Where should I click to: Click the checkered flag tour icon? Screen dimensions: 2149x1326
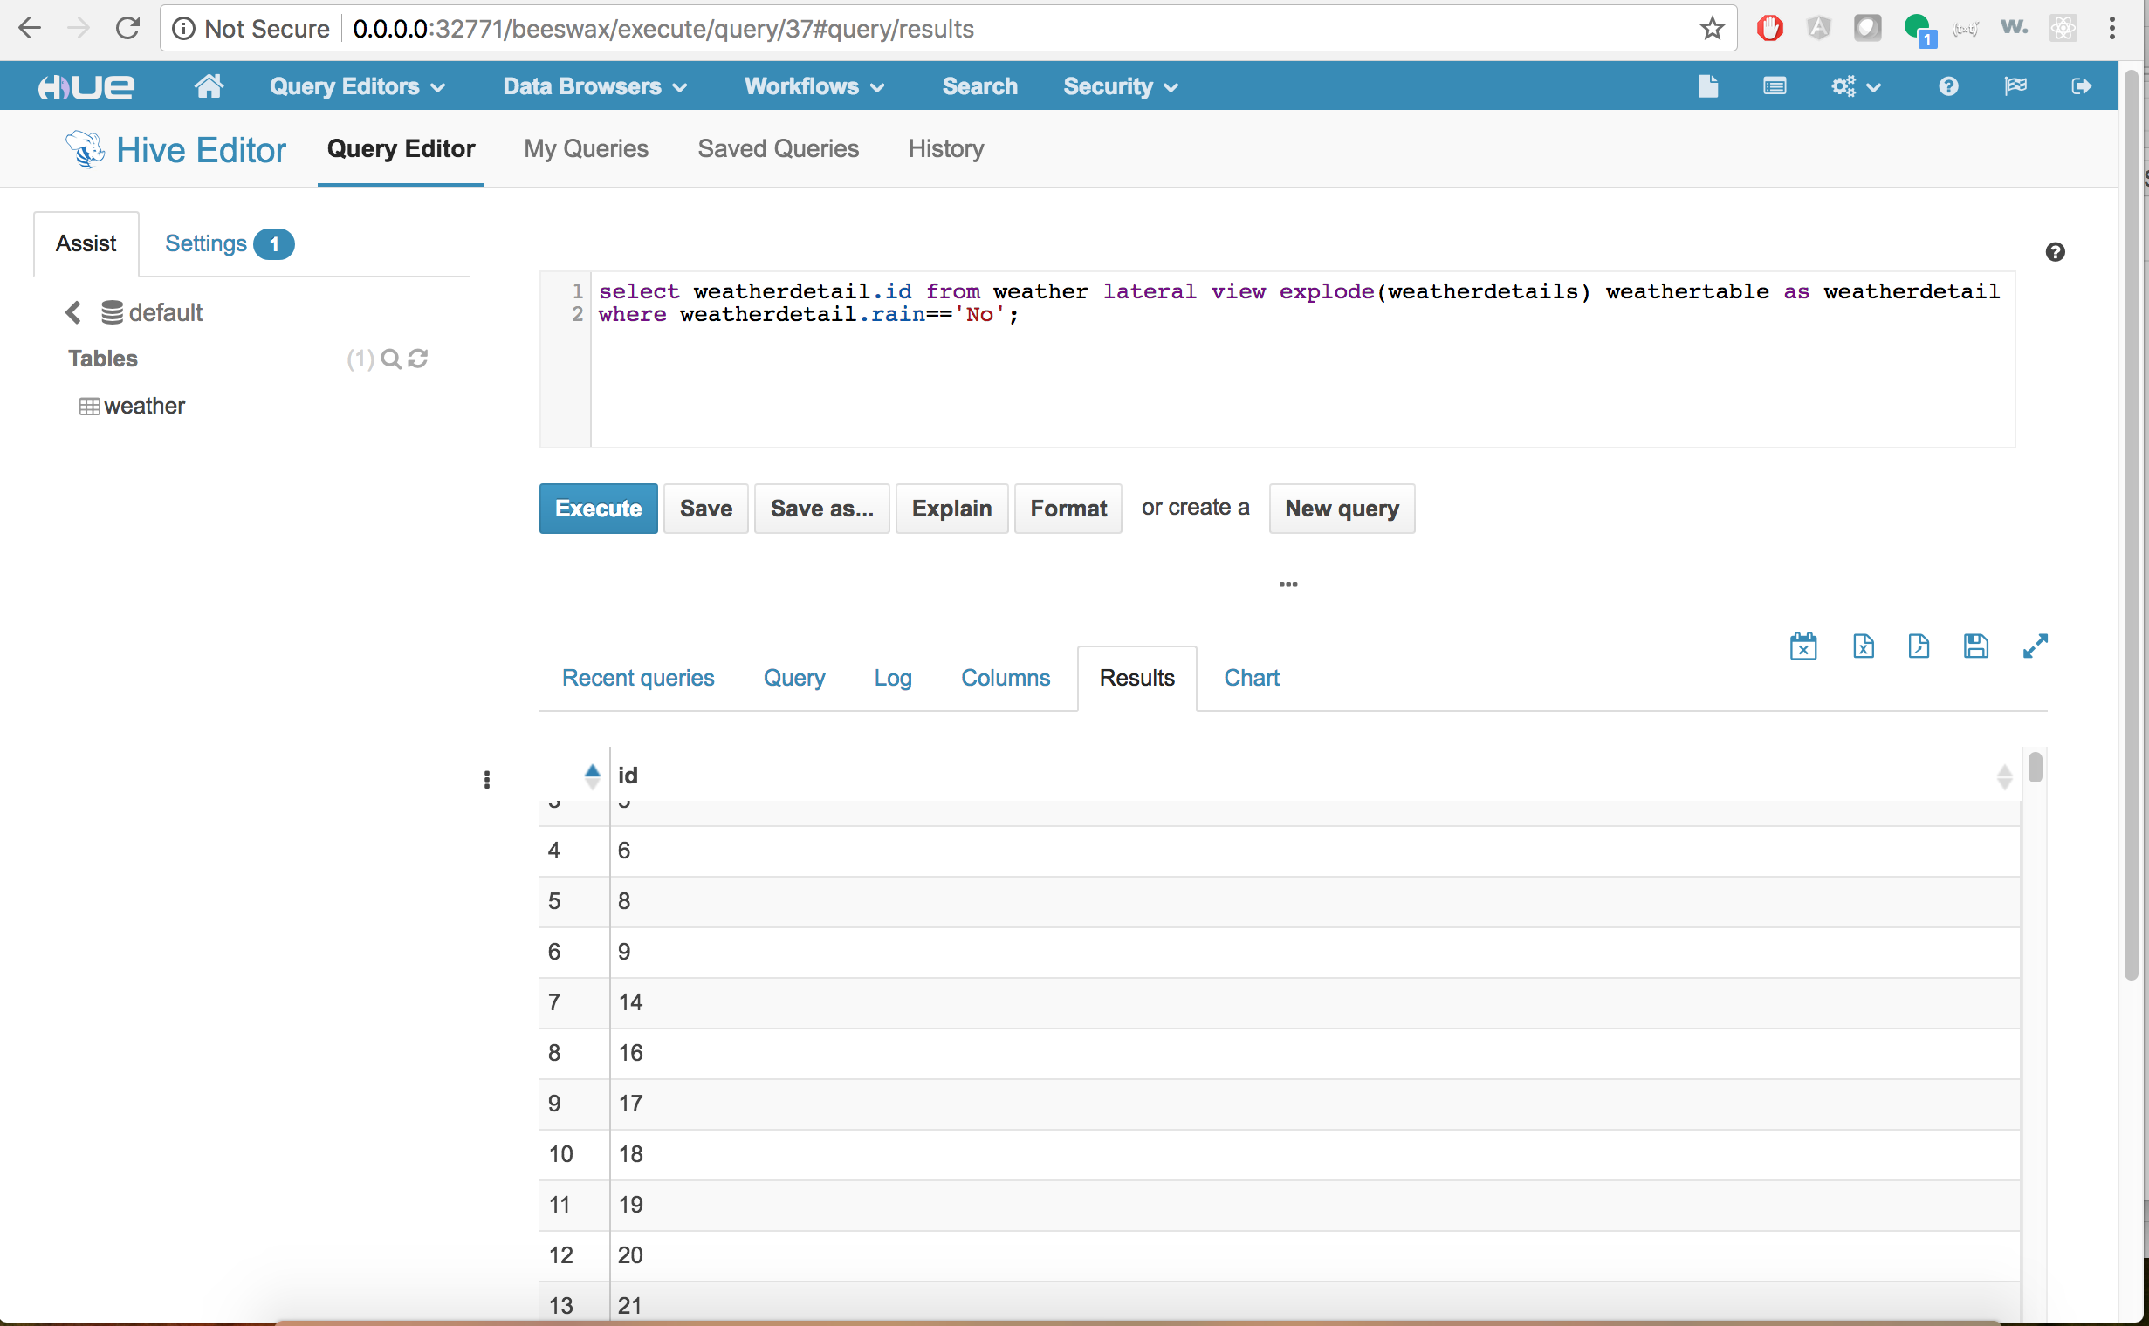point(2015,86)
